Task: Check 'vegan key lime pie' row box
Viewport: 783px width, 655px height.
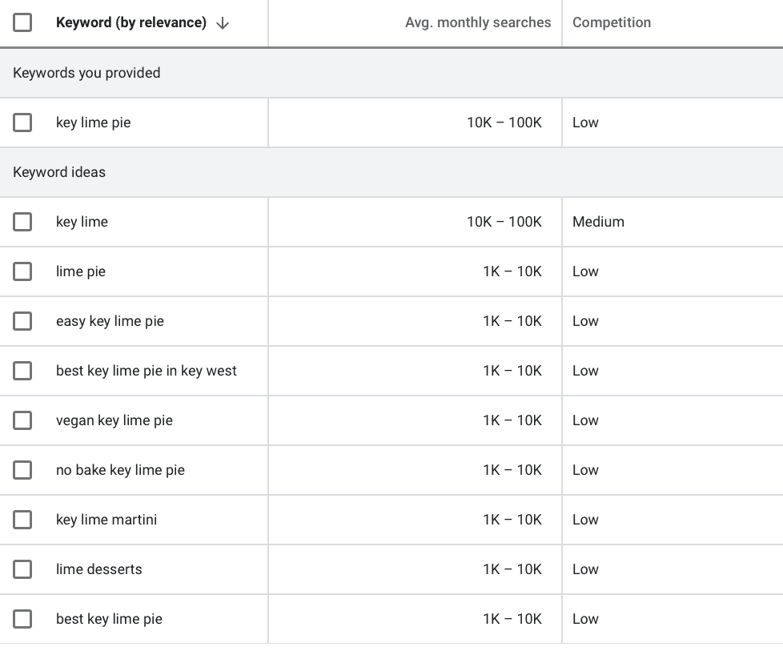Action: click(x=22, y=420)
